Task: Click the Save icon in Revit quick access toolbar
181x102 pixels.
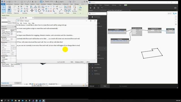Action: pyautogui.click(x=9, y=2)
